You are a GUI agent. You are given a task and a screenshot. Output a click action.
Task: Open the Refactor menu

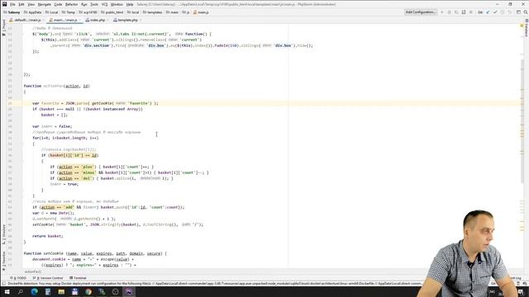pyautogui.click(x=71, y=4)
